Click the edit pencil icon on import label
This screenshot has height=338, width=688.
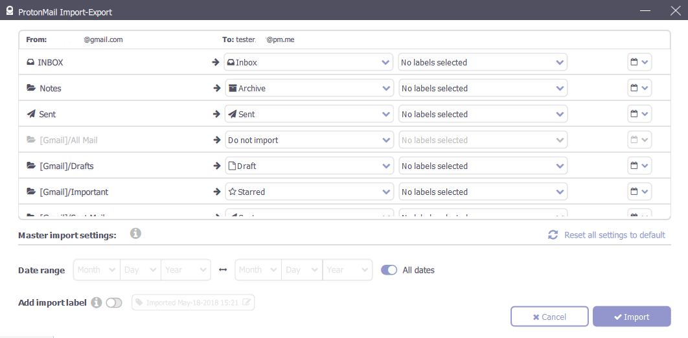pyautogui.click(x=247, y=302)
